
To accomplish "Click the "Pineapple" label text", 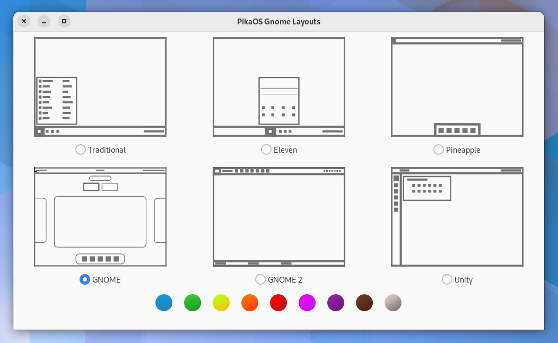I will tap(463, 150).
